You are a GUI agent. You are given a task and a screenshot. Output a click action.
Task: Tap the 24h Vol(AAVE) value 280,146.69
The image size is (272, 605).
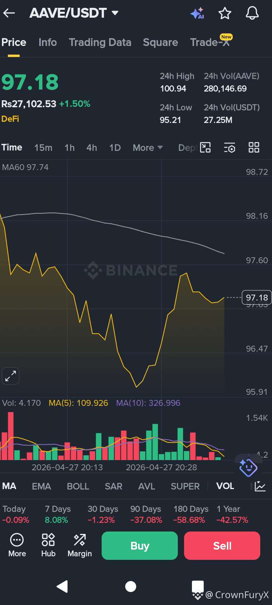click(x=225, y=89)
